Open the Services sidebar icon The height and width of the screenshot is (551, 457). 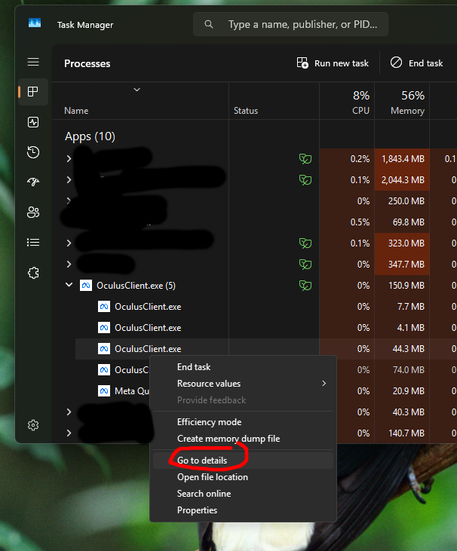[x=32, y=273]
